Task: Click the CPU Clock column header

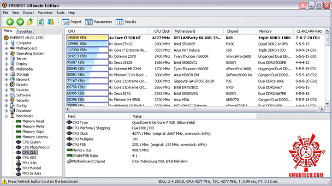Action: (160, 31)
